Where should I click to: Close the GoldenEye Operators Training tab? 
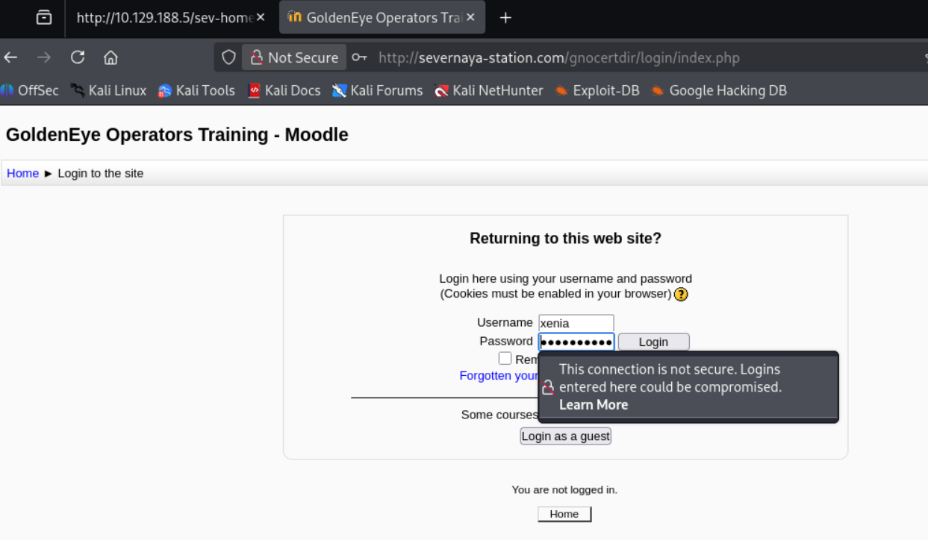471,17
